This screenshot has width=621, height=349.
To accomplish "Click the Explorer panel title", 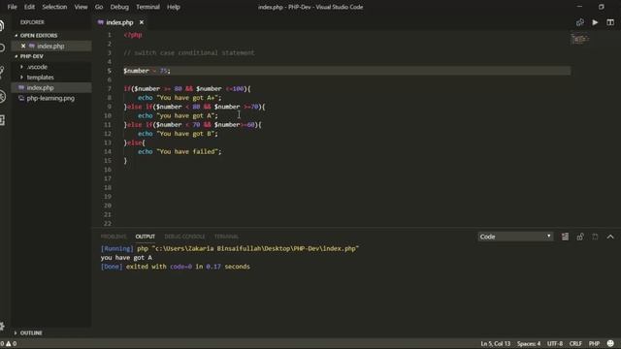I will (32, 22).
